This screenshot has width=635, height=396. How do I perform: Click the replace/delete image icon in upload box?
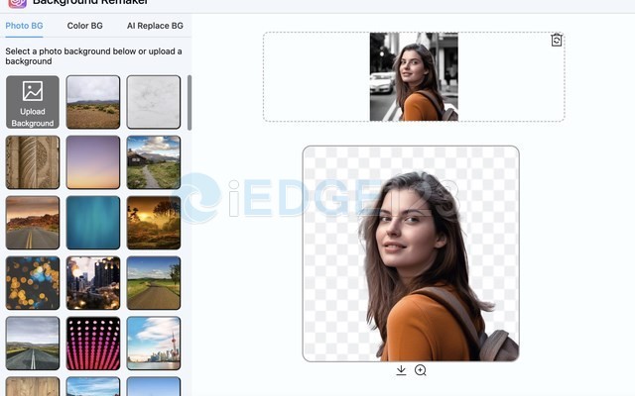557,40
